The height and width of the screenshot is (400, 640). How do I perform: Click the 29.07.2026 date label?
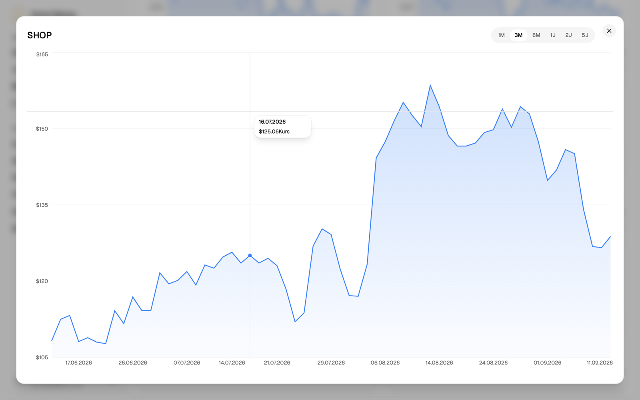point(331,363)
